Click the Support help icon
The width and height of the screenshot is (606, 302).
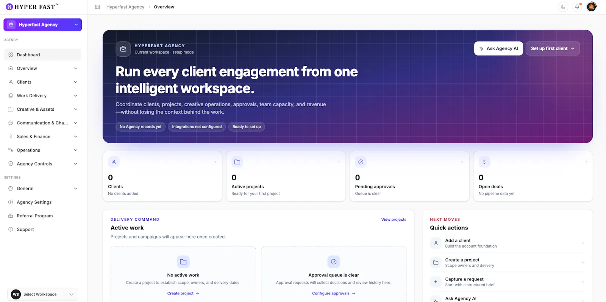point(11,229)
